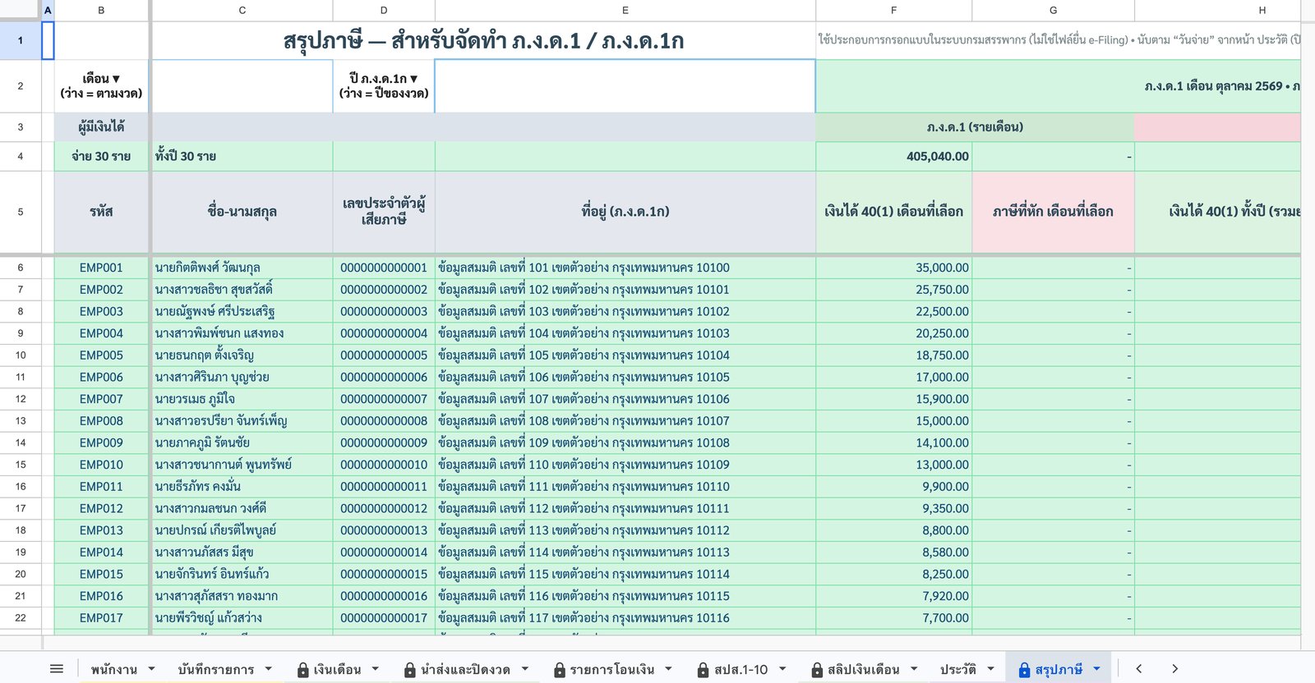Select the row 12 header
1315x683 pixels.
[21, 399]
